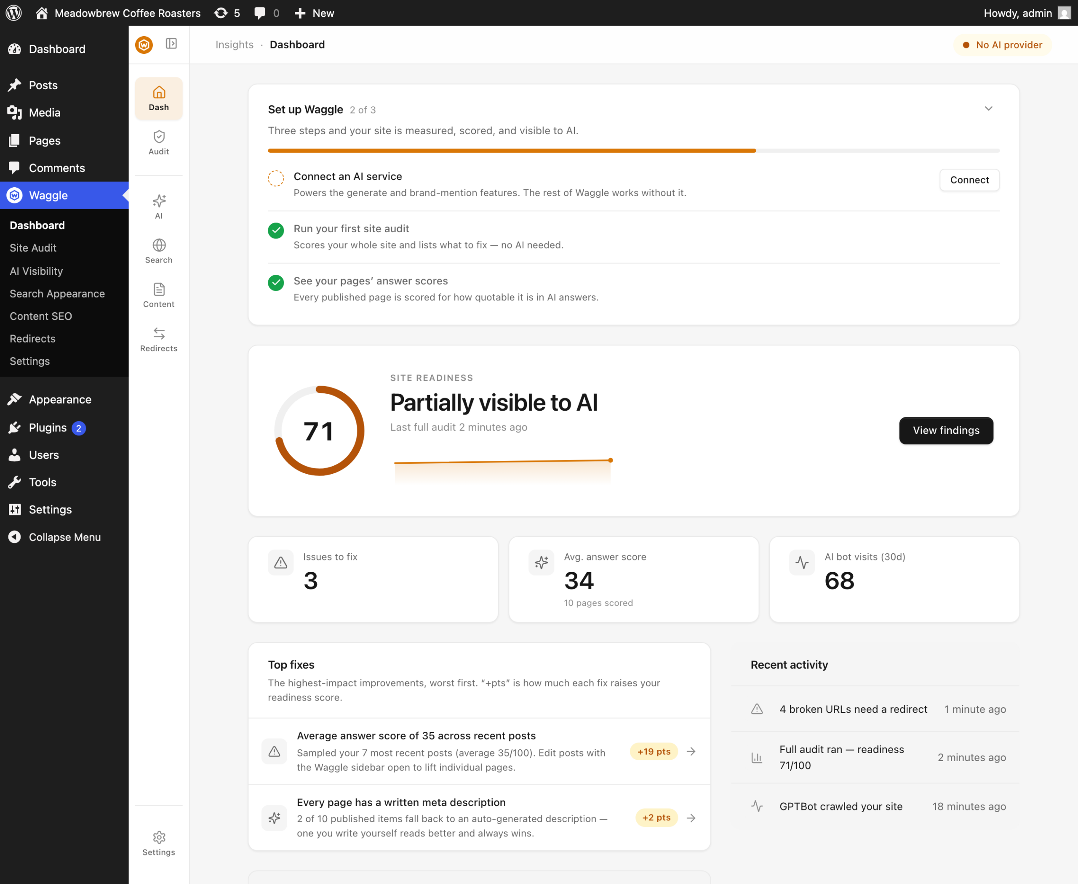Viewport: 1078px width, 884px height.
Task: Click the WordPress logo in admin bar
Action: point(14,13)
